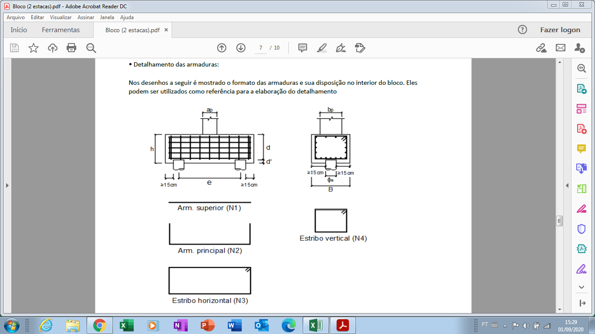Hide the tools pane triangle handle

tap(567, 186)
